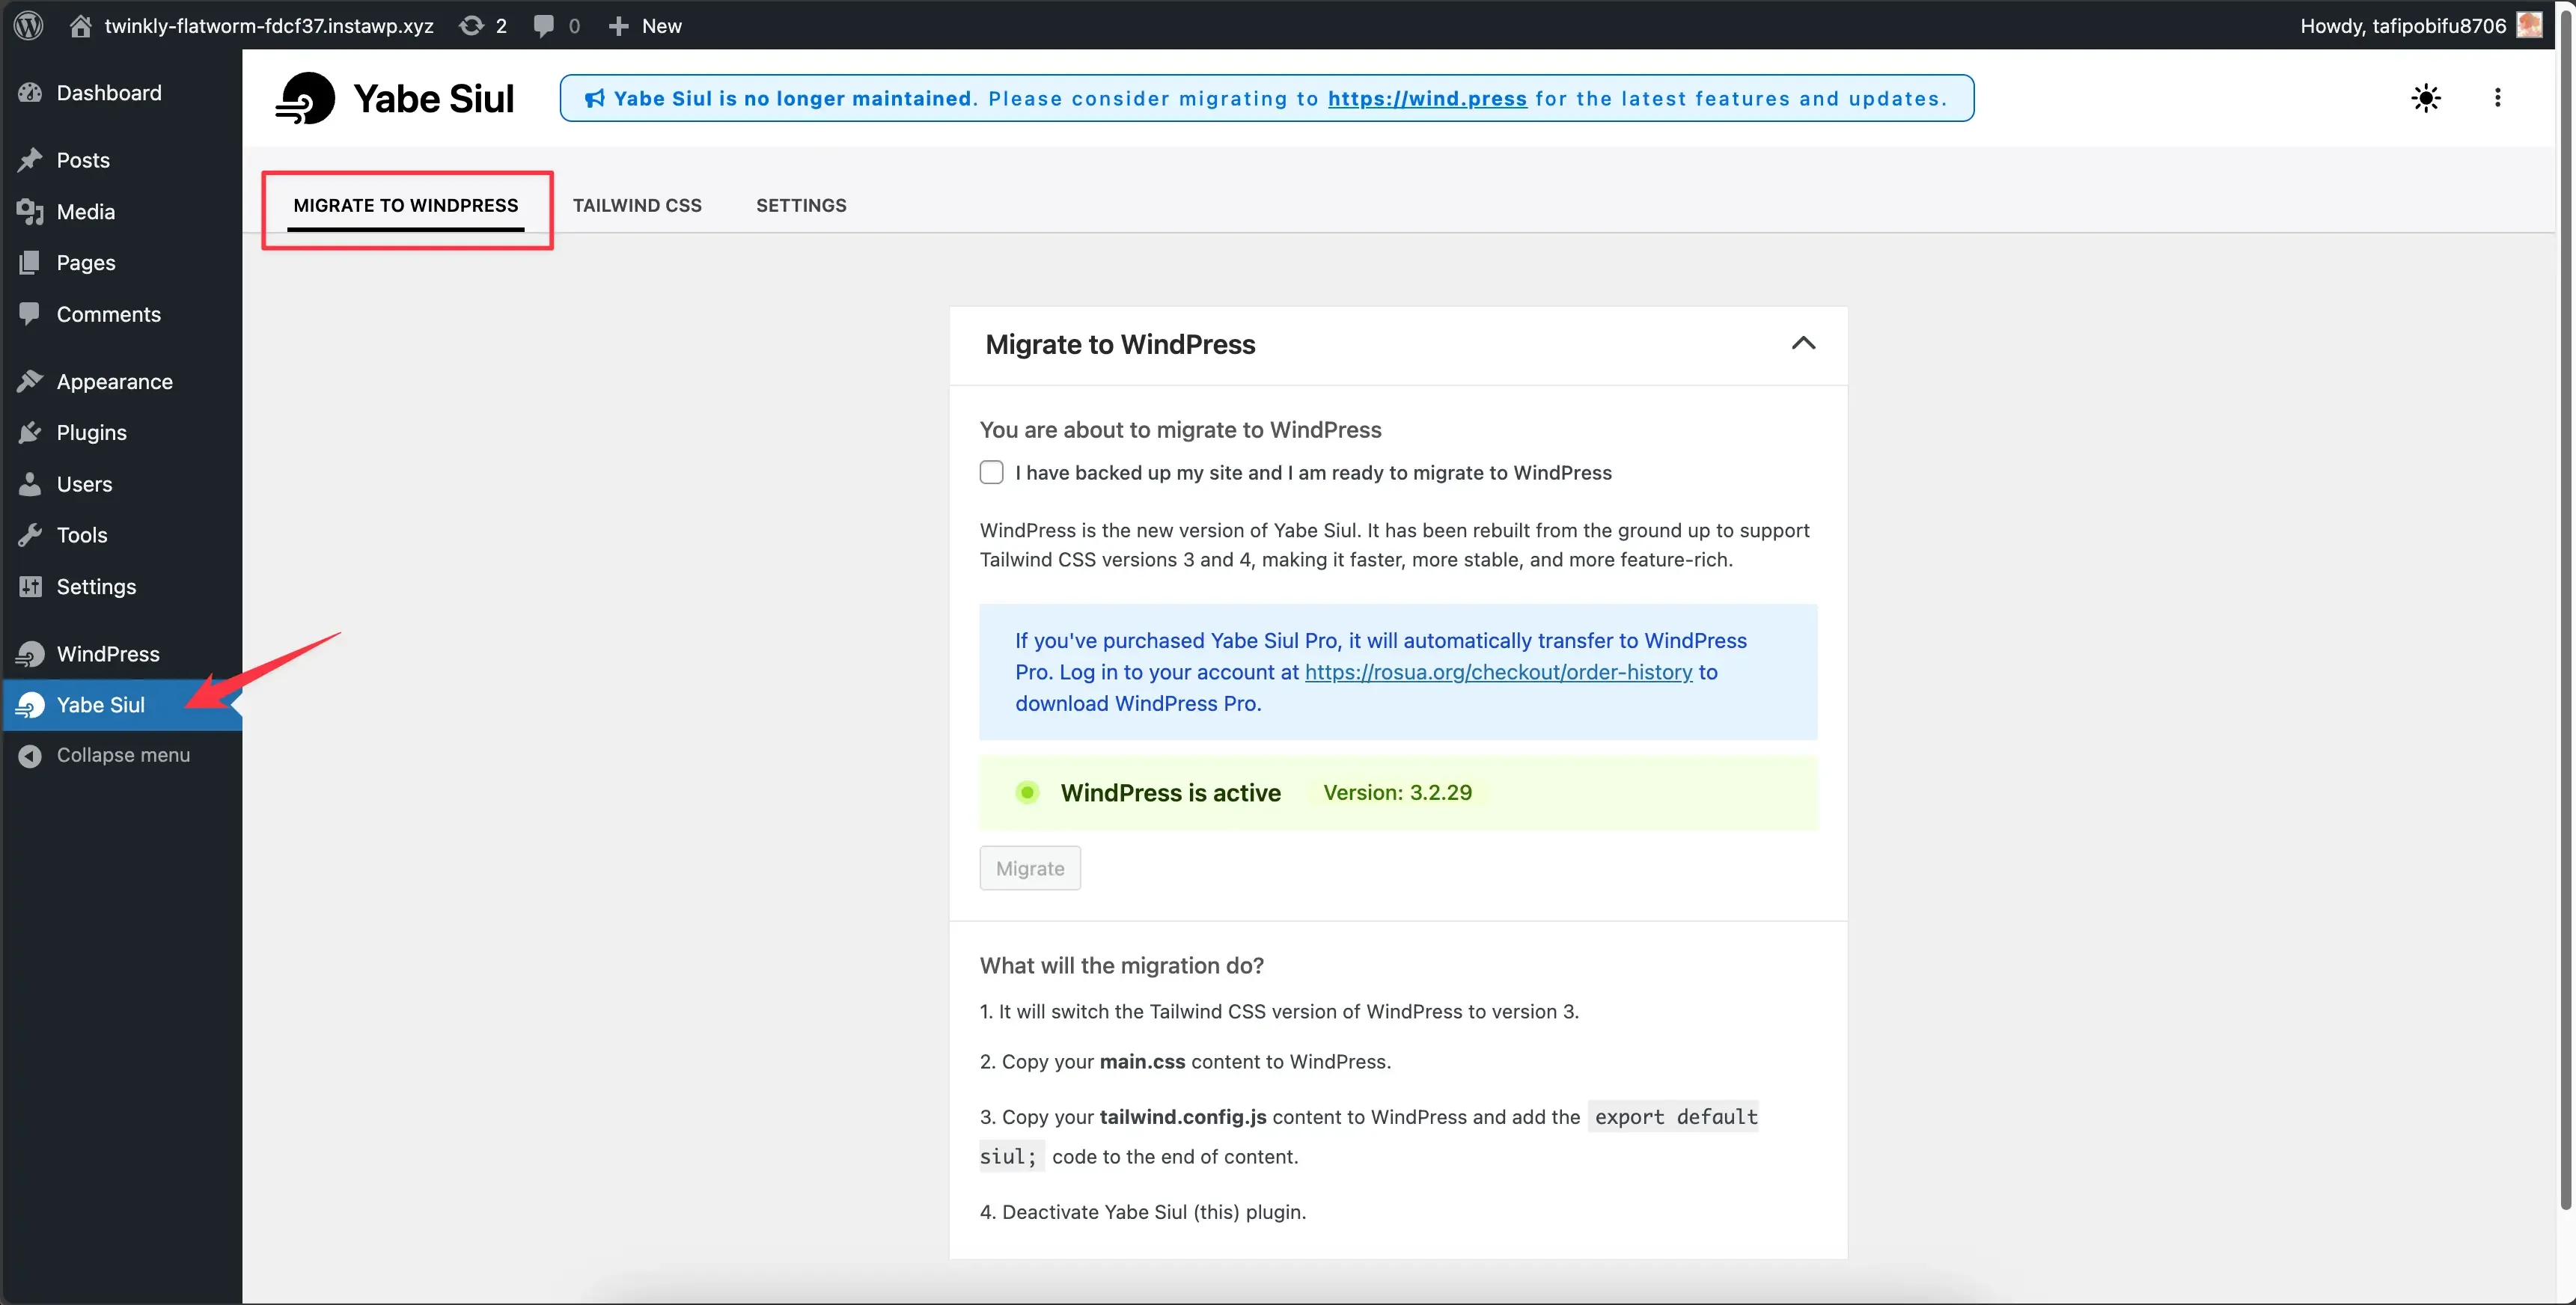
Task: Open Plugins via the plug icon
Action: tap(31, 432)
